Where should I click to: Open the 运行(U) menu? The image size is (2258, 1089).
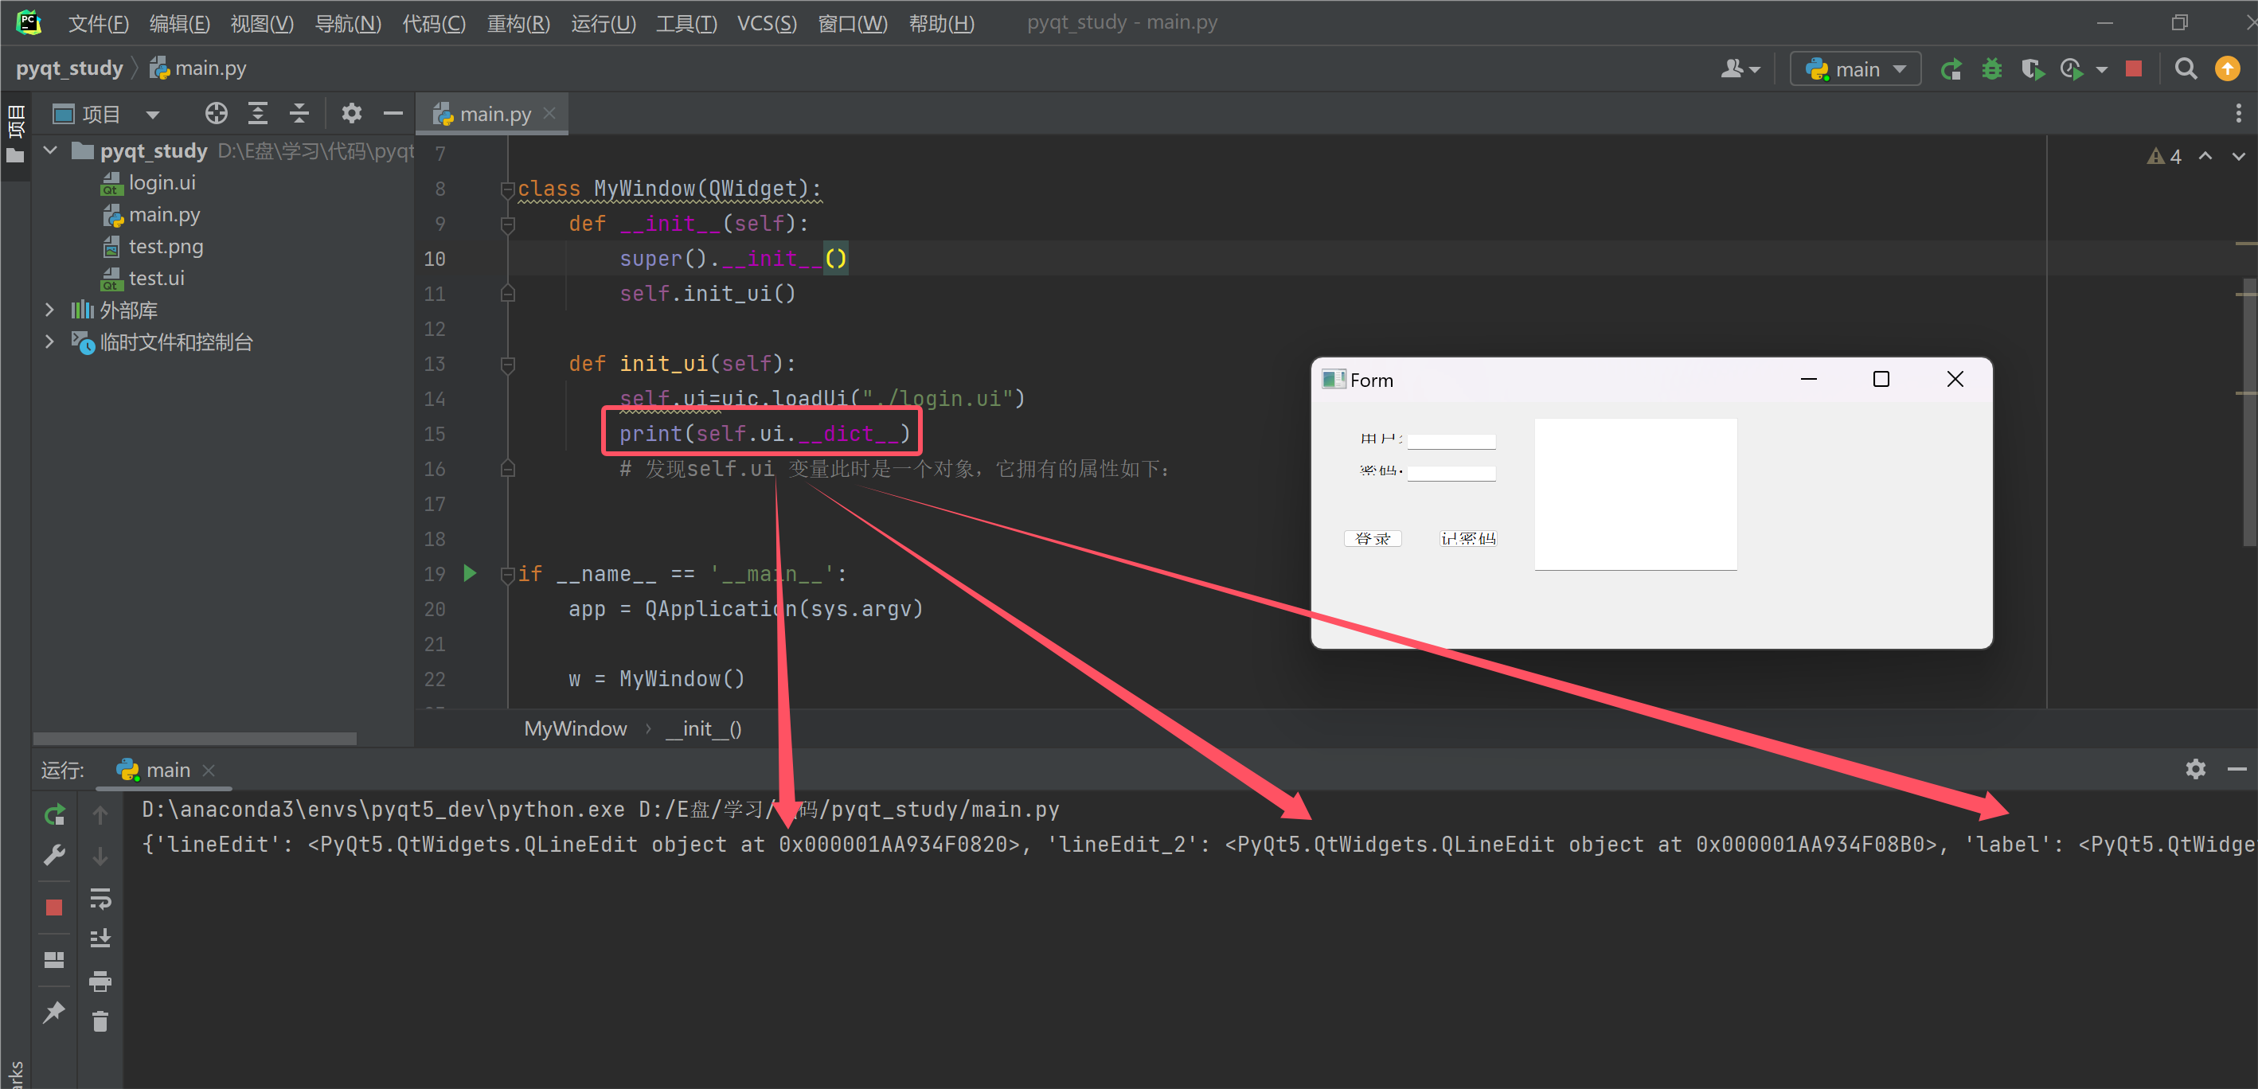pyautogui.click(x=604, y=24)
